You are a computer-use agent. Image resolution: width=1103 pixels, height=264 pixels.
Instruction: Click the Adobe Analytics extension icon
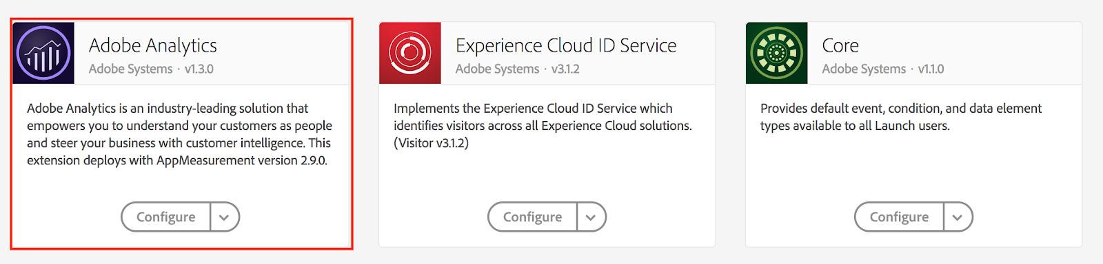[x=43, y=53]
